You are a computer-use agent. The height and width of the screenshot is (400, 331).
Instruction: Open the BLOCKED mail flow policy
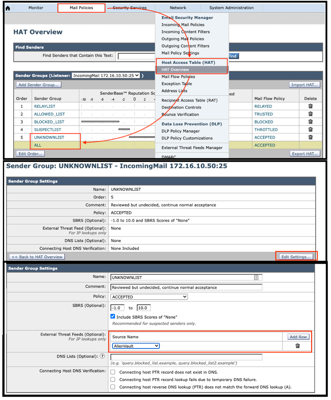pyautogui.click(x=264, y=122)
